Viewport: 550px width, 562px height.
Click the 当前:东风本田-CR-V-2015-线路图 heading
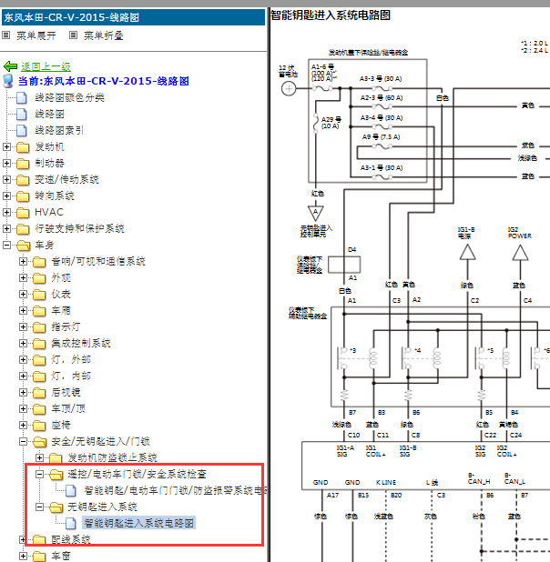[104, 81]
